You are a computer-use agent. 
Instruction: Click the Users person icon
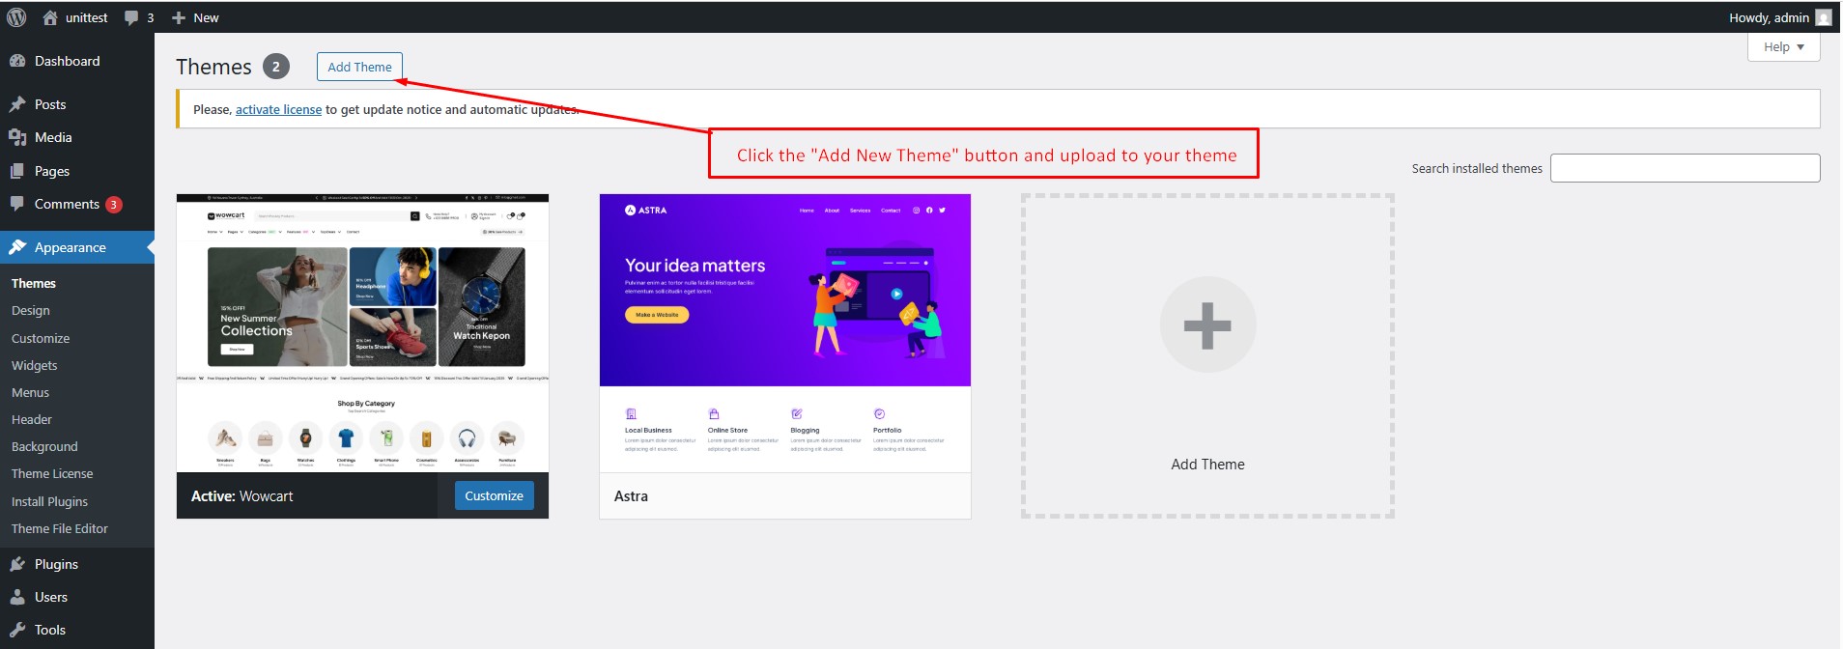click(17, 597)
